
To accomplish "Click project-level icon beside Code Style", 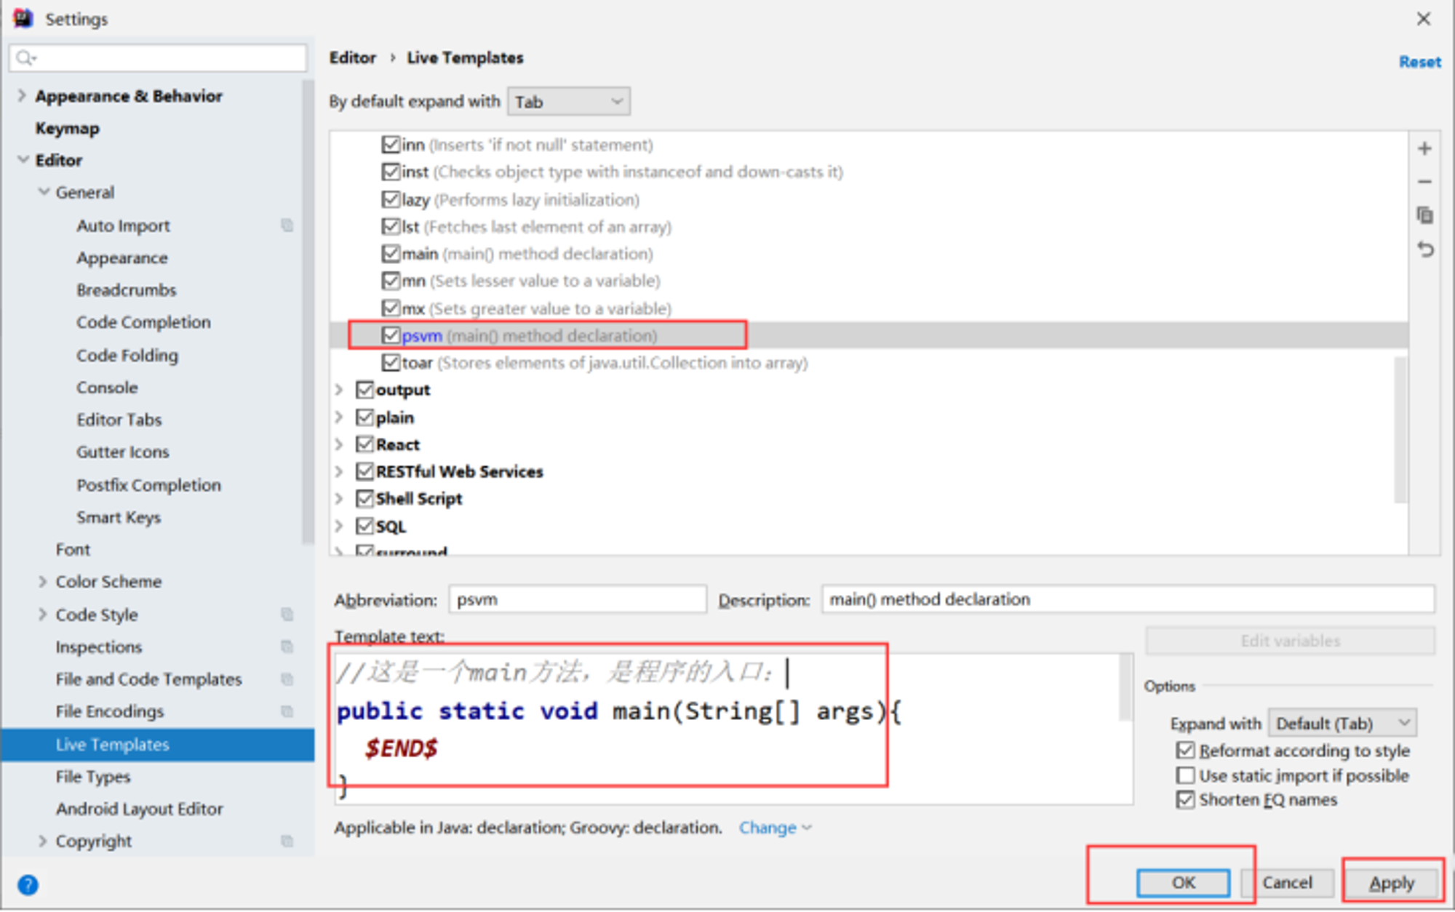I will (287, 615).
